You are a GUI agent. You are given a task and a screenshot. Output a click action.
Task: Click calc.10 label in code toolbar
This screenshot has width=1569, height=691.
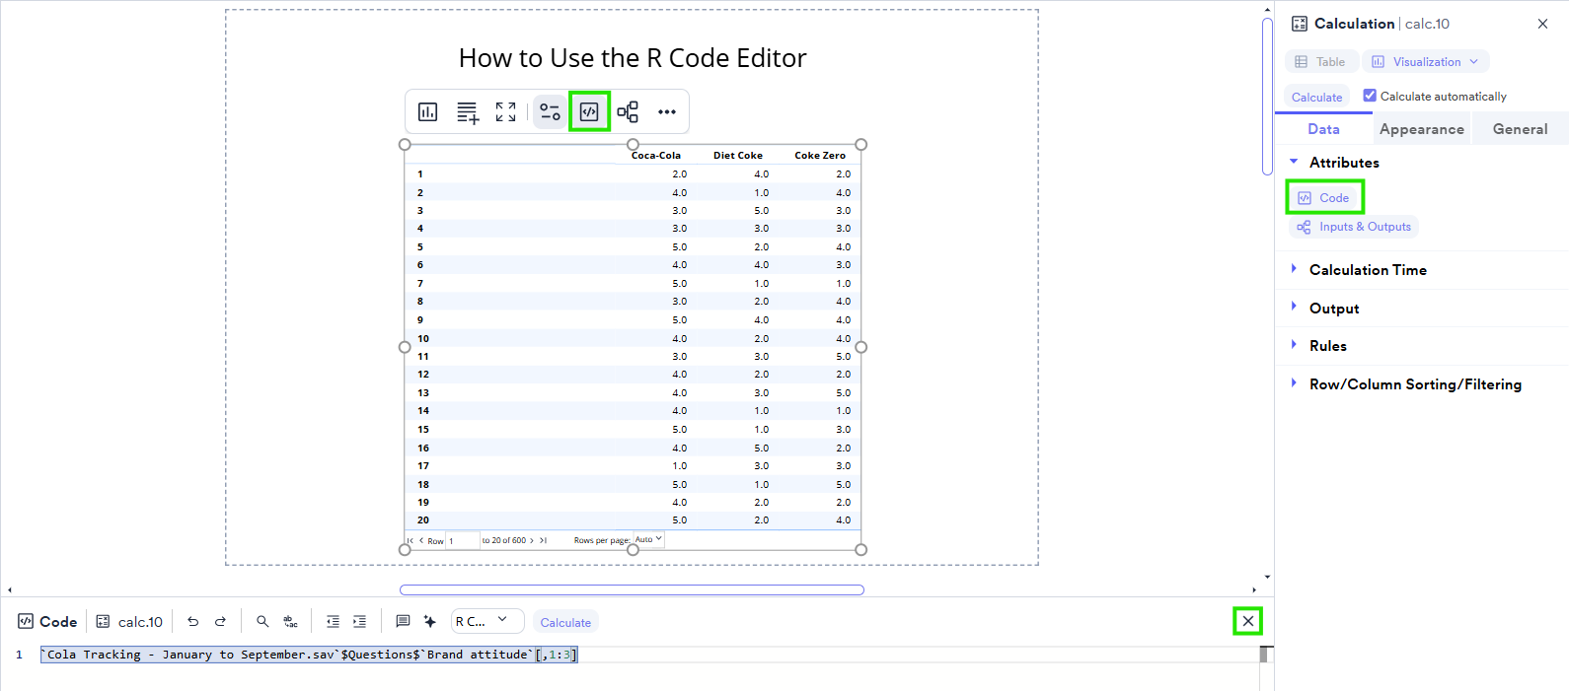tap(140, 622)
